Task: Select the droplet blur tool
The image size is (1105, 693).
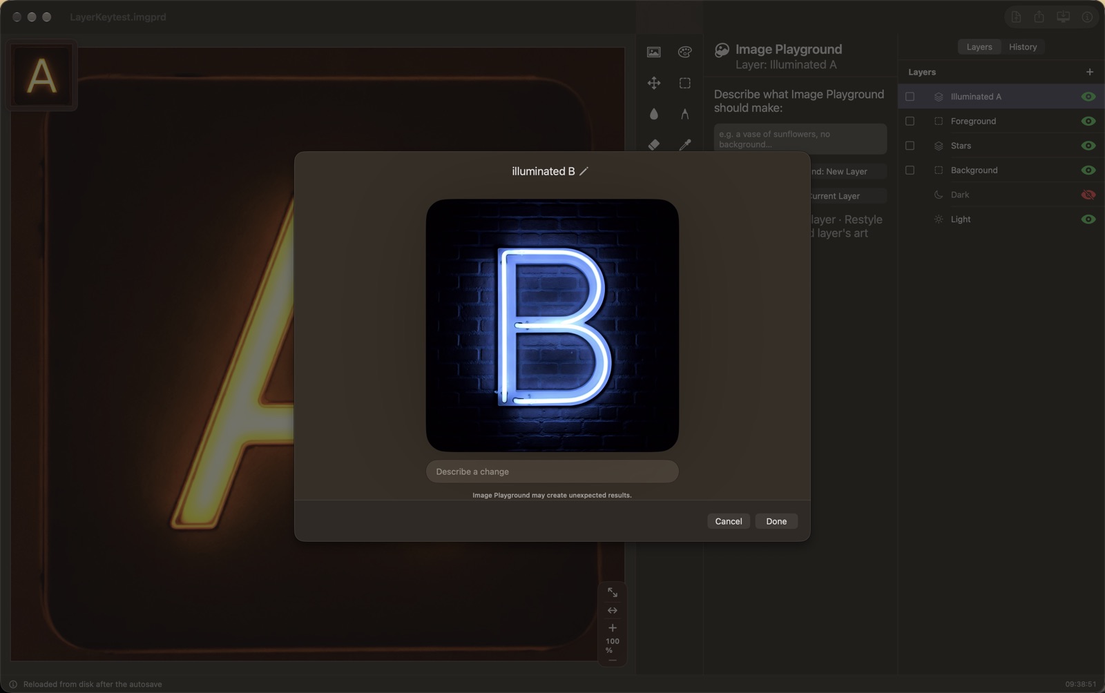Action: coord(653,114)
